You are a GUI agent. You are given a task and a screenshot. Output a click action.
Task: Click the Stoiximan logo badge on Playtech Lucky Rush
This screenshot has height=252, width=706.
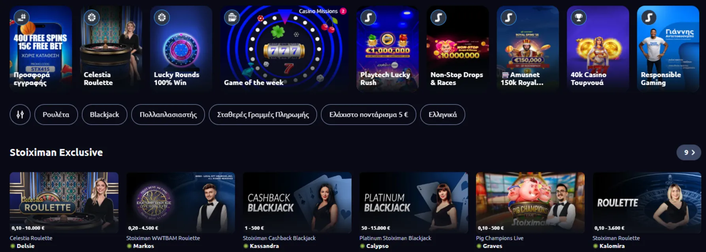pos(368,17)
